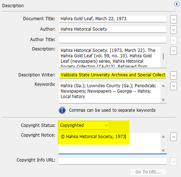The height and width of the screenshot is (177, 181).
Task: Click the Go To URL... button
Action: 148,172
